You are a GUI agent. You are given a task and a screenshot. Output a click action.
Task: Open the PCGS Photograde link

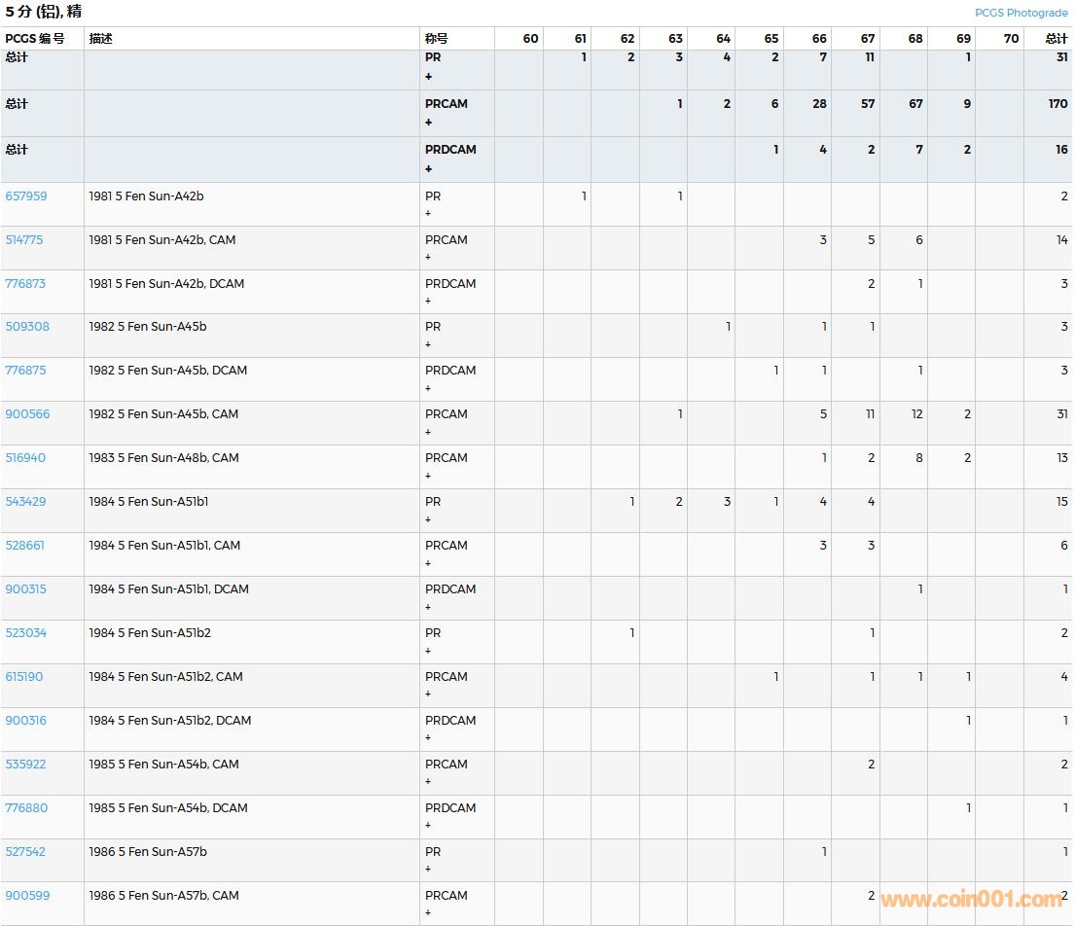pos(1021,13)
